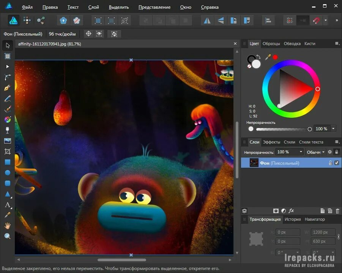Delete layer with trash icon
This screenshot has height=273, width=342.
[x=338, y=211]
